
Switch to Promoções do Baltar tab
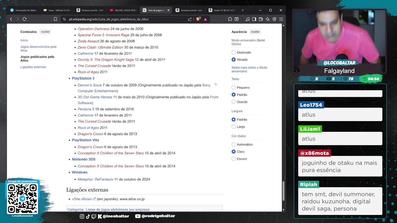click(24, 10)
